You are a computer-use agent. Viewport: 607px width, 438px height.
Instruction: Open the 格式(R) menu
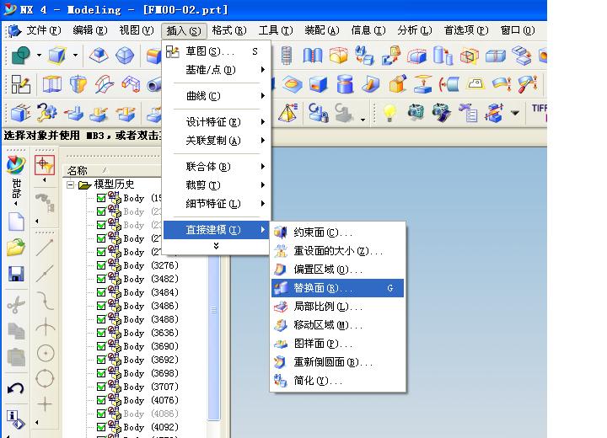[229, 30]
